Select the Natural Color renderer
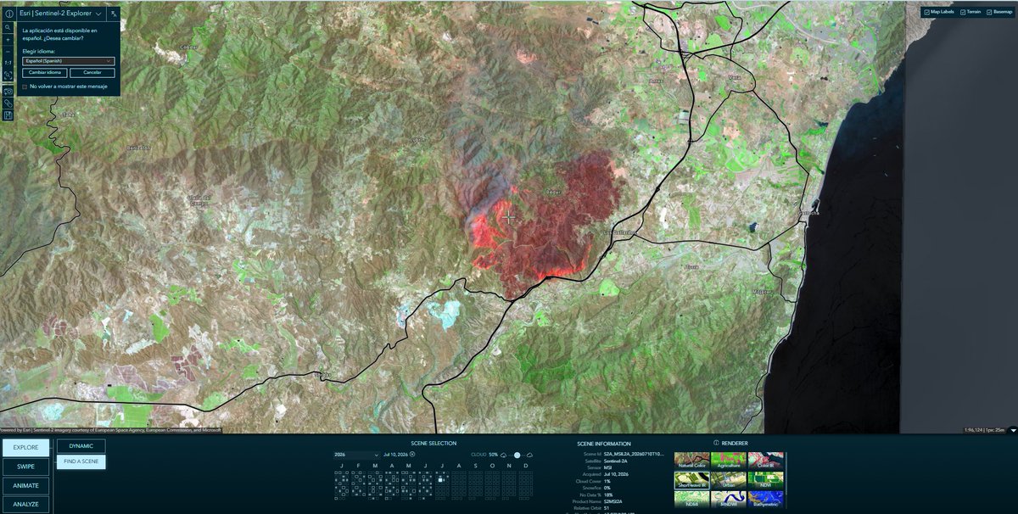The image size is (1018, 514). [x=692, y=461]
